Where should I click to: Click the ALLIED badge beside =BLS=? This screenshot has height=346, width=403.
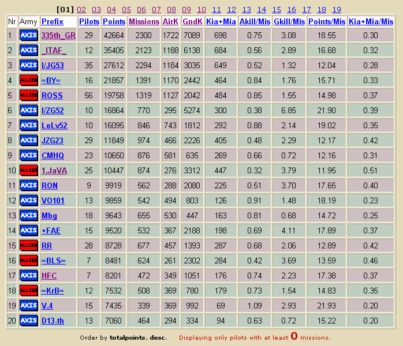[x=29, y=261]
